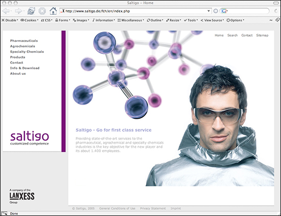Image resolution: width=281 pixels, height=216 pixels.
Task: Click the Home link at top right
Action: coord(219,35)
